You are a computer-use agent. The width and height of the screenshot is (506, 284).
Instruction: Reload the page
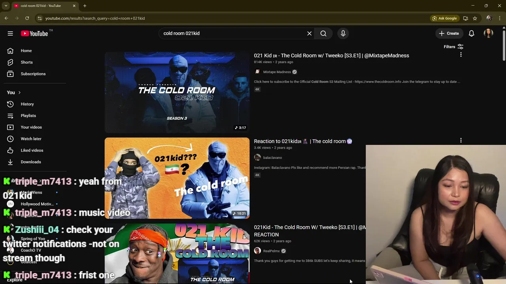(x=27, y=18)
